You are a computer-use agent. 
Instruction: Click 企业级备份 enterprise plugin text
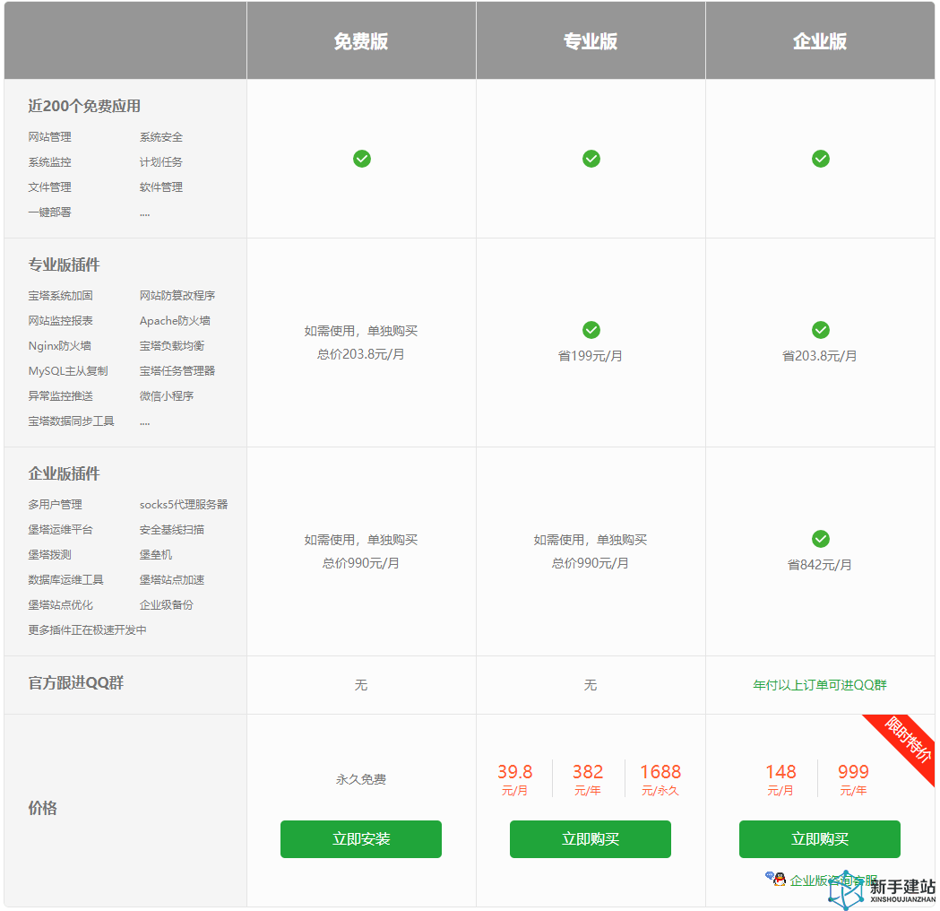[167, 605]
